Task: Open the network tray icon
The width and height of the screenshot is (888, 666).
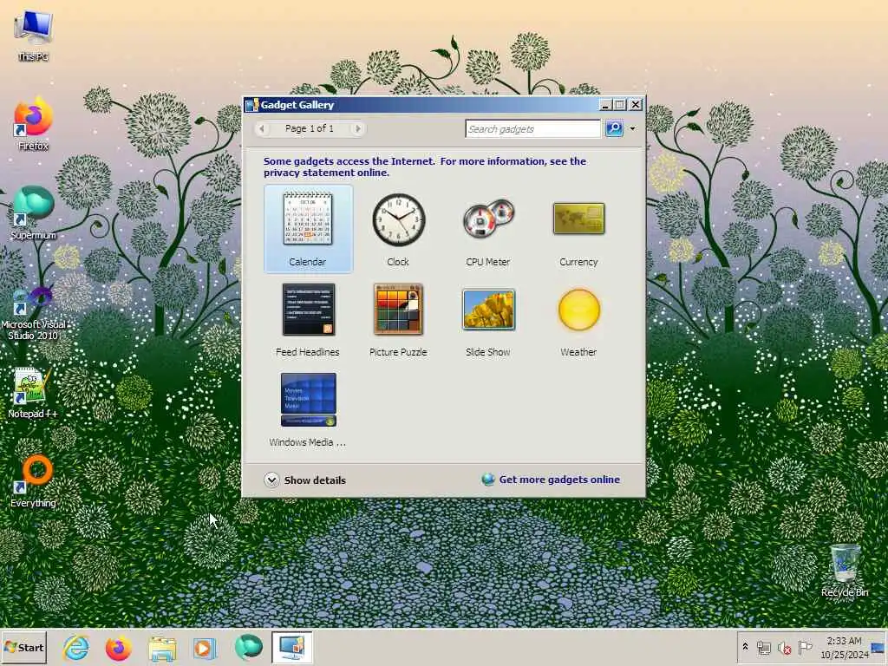Action: pos(764,647)
